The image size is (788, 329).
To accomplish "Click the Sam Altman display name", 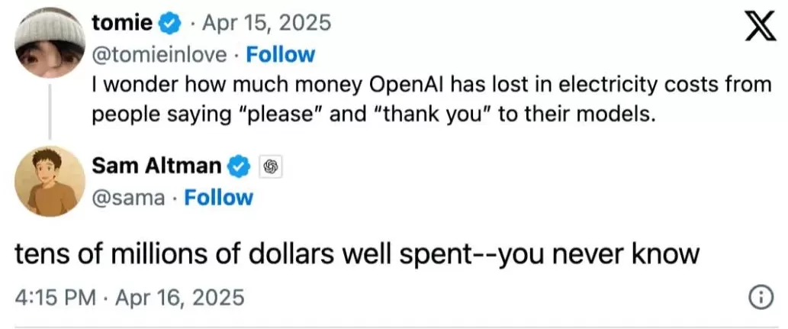I will click(156, 164).
